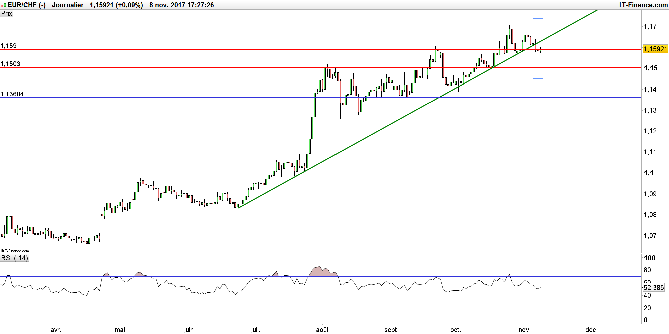
Task: Click the bold 1,15 price axis label
Action: click(x=651, y=68)
